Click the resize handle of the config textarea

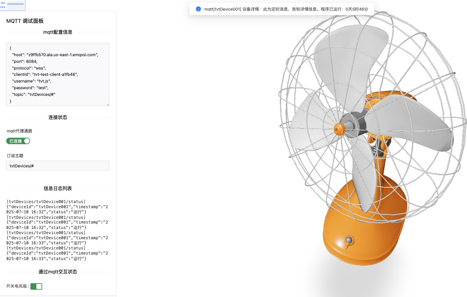107,104
